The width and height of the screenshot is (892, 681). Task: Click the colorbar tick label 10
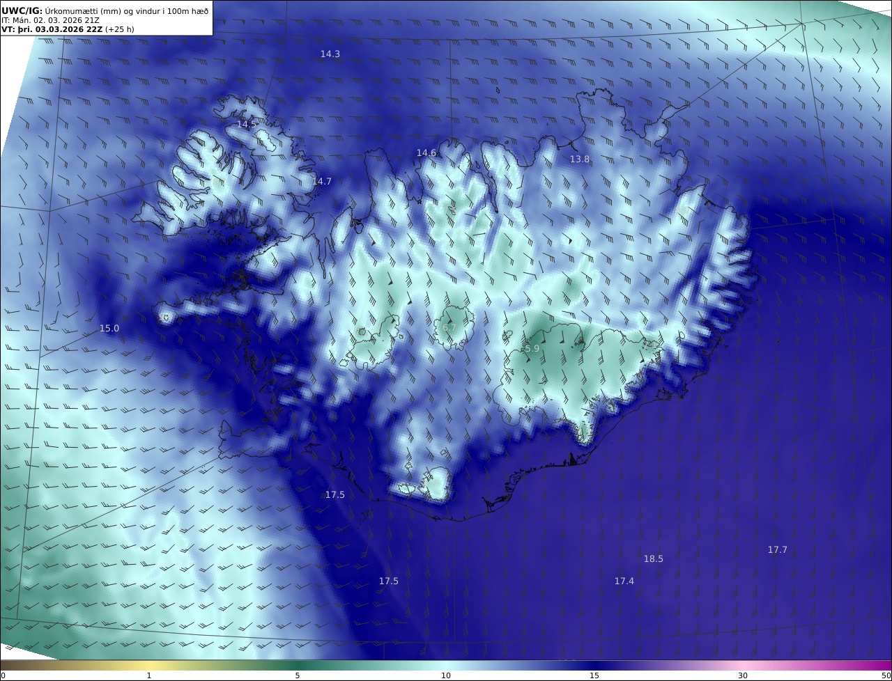(446, 675)
